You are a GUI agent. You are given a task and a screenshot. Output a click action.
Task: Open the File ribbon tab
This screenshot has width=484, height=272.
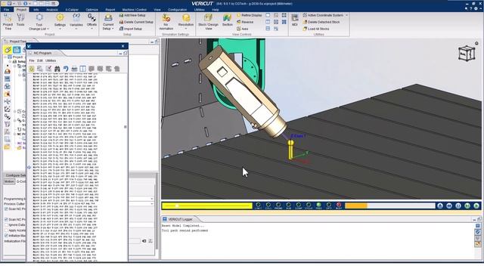[x=6, y=10]
